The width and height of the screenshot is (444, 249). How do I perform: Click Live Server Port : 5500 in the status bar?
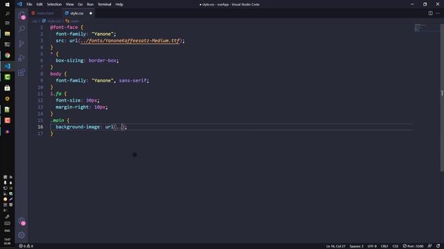413,246
